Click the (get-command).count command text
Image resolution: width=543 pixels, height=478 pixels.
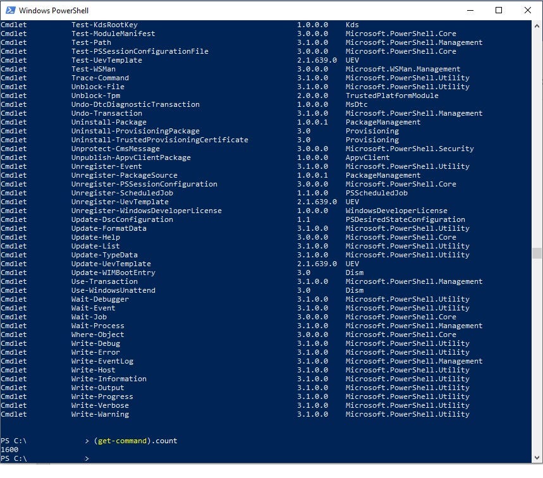135,441
